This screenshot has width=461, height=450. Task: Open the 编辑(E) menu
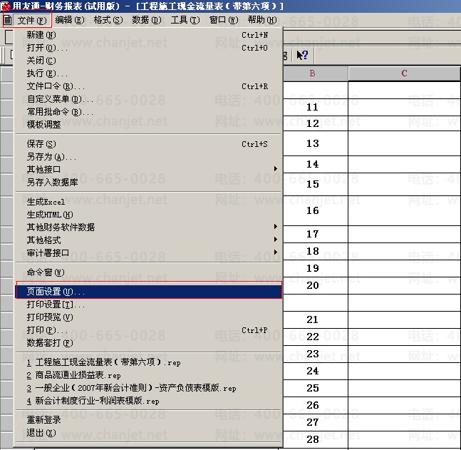pyautogui.click(x=70, y=20)
